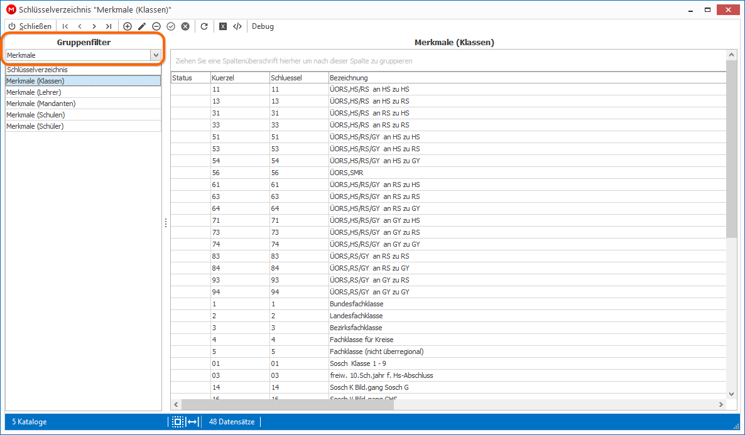Confirm changes with the checkmark icon
745x435 pixels.
coord(171,26)
